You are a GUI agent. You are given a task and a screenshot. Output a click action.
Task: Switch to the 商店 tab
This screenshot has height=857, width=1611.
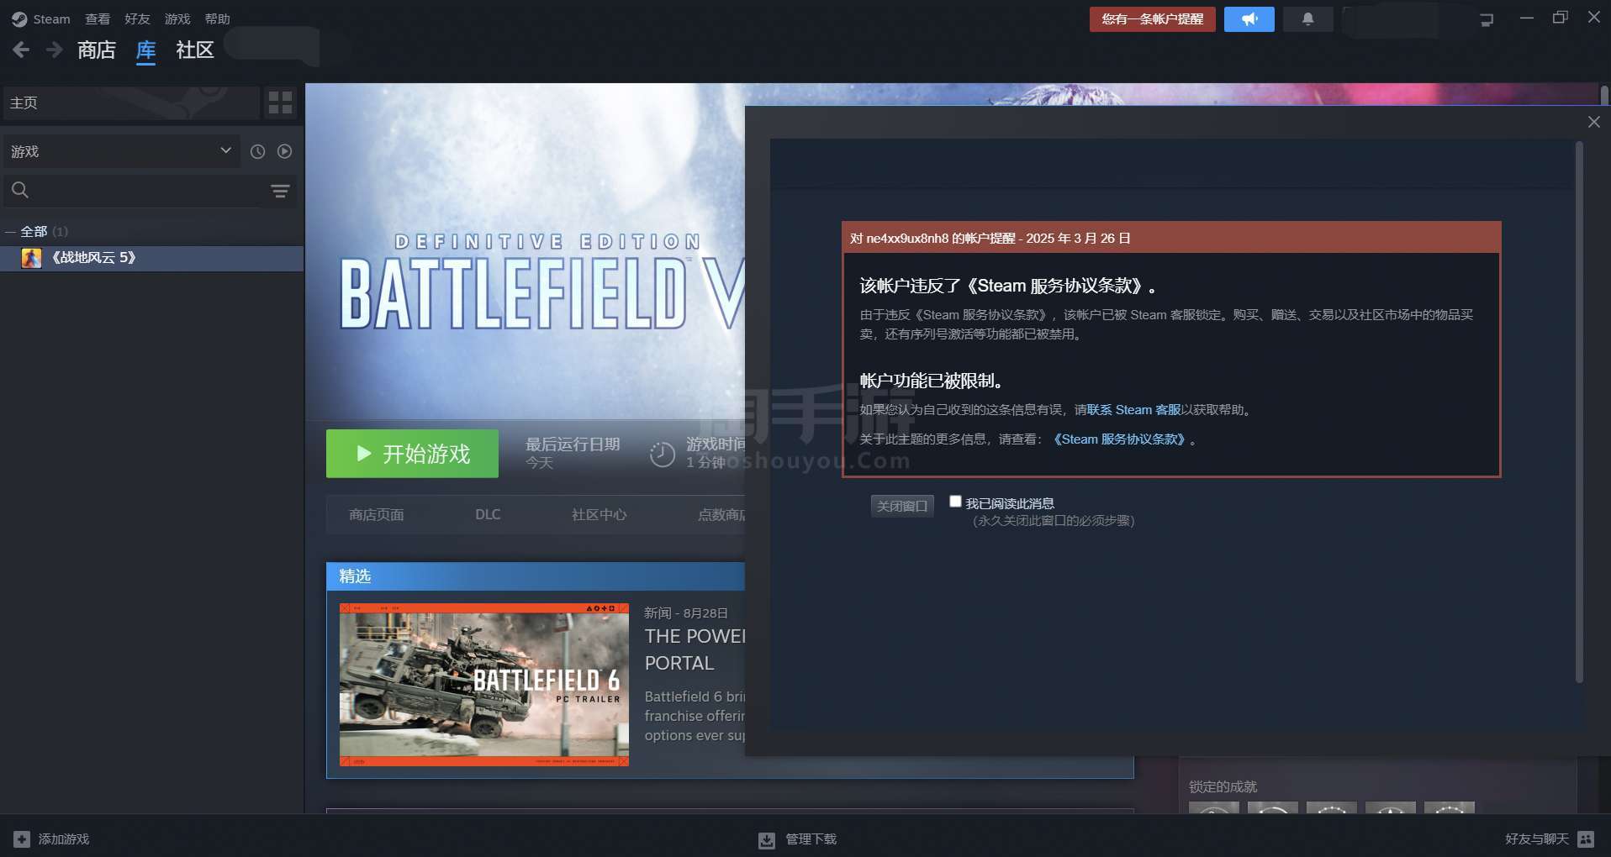(x=97, y=50)
